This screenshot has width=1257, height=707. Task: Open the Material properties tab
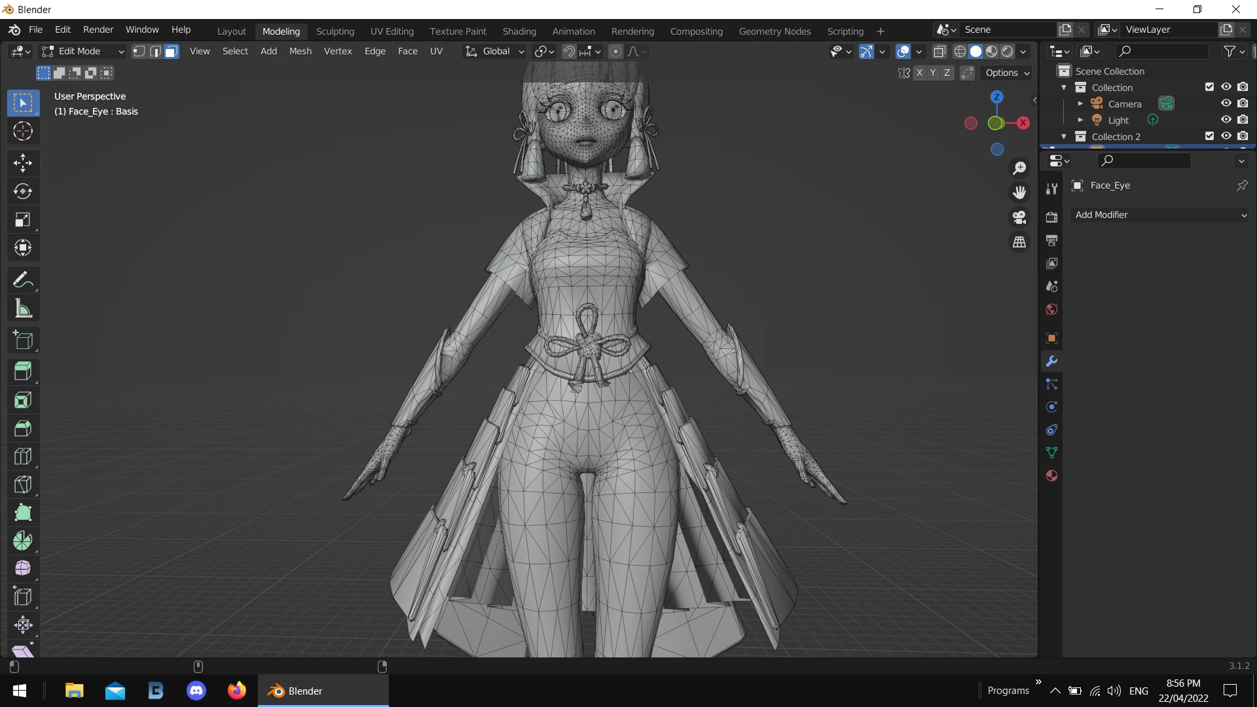point(1051,476)
